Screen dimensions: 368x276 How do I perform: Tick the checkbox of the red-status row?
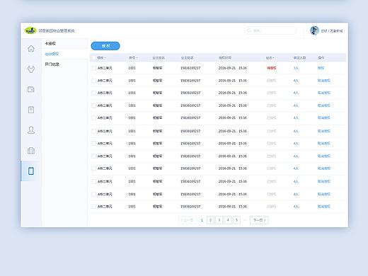click(x=93, y=68)
